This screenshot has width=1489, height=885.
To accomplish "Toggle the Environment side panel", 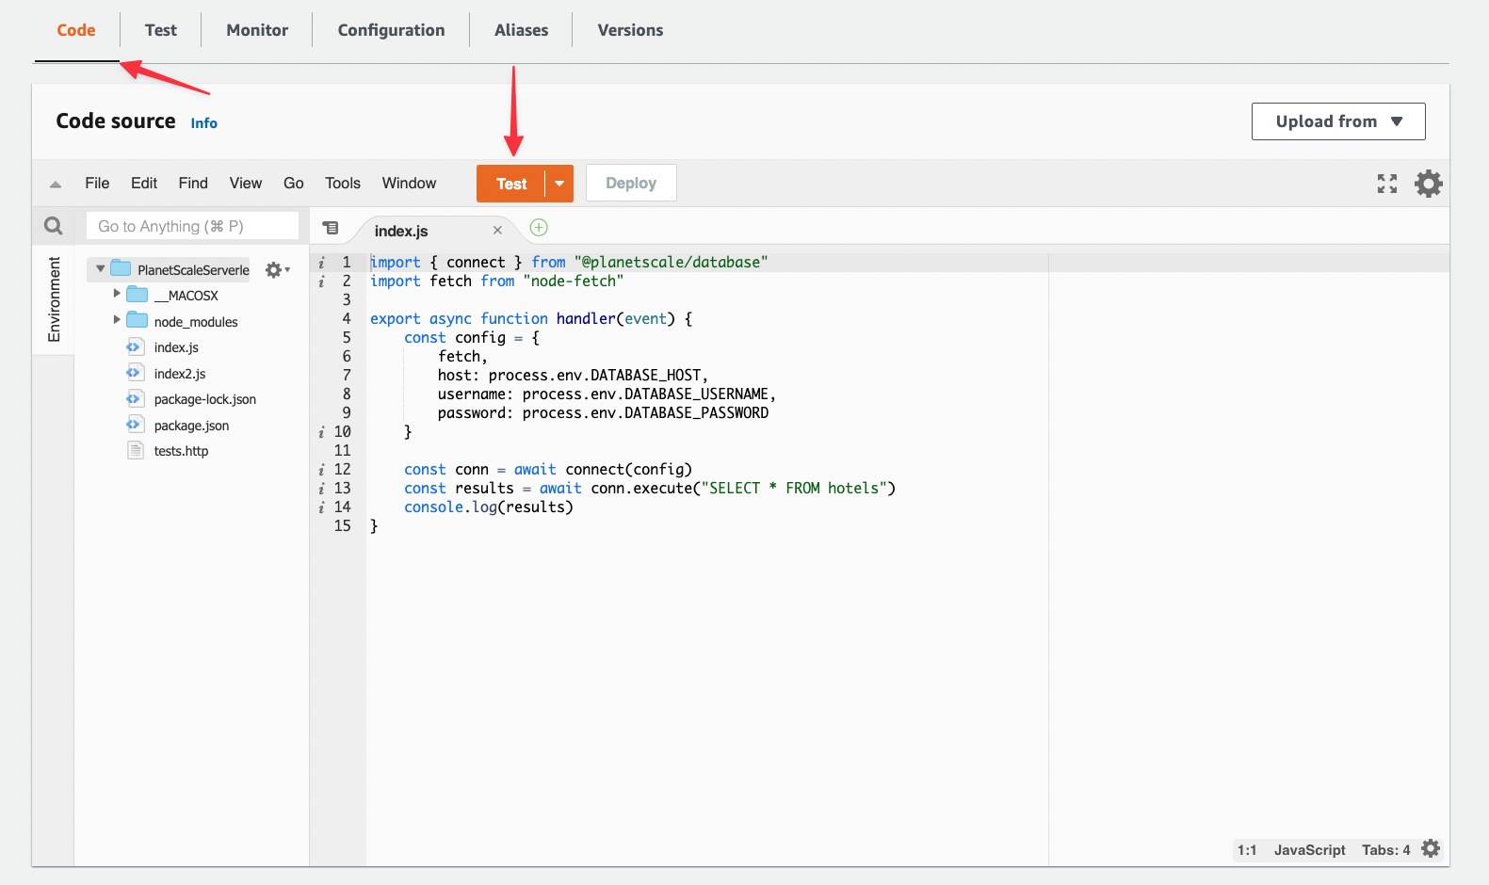I will click(54, 299).
